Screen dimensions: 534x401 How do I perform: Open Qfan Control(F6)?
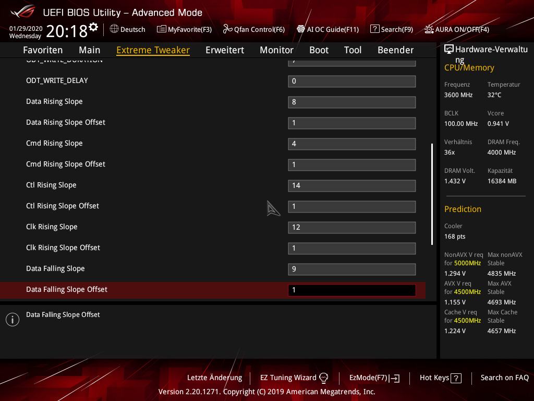click(254, 29)
